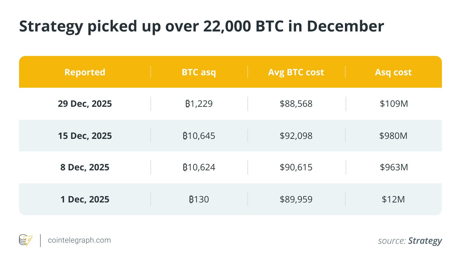The image size is (461, 266).
Task: Click the $963M acquisition cost cell
Action: 393,167
